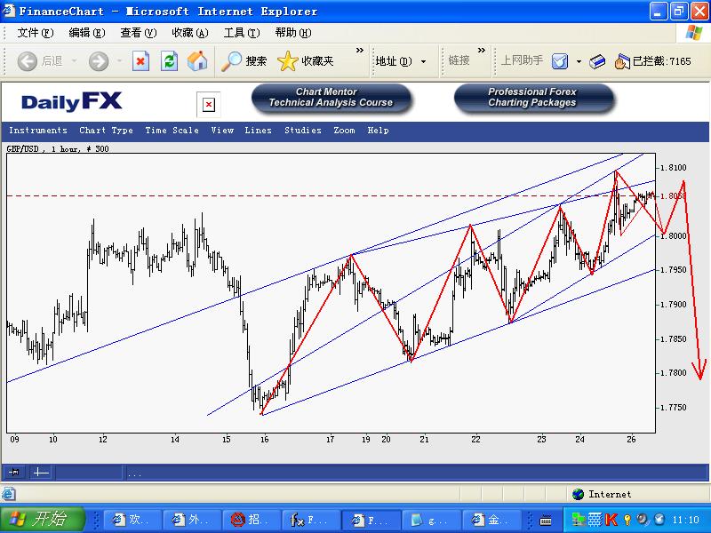Go to the browser Home page icon
711x533 pixels.
(x=196, y=61)
